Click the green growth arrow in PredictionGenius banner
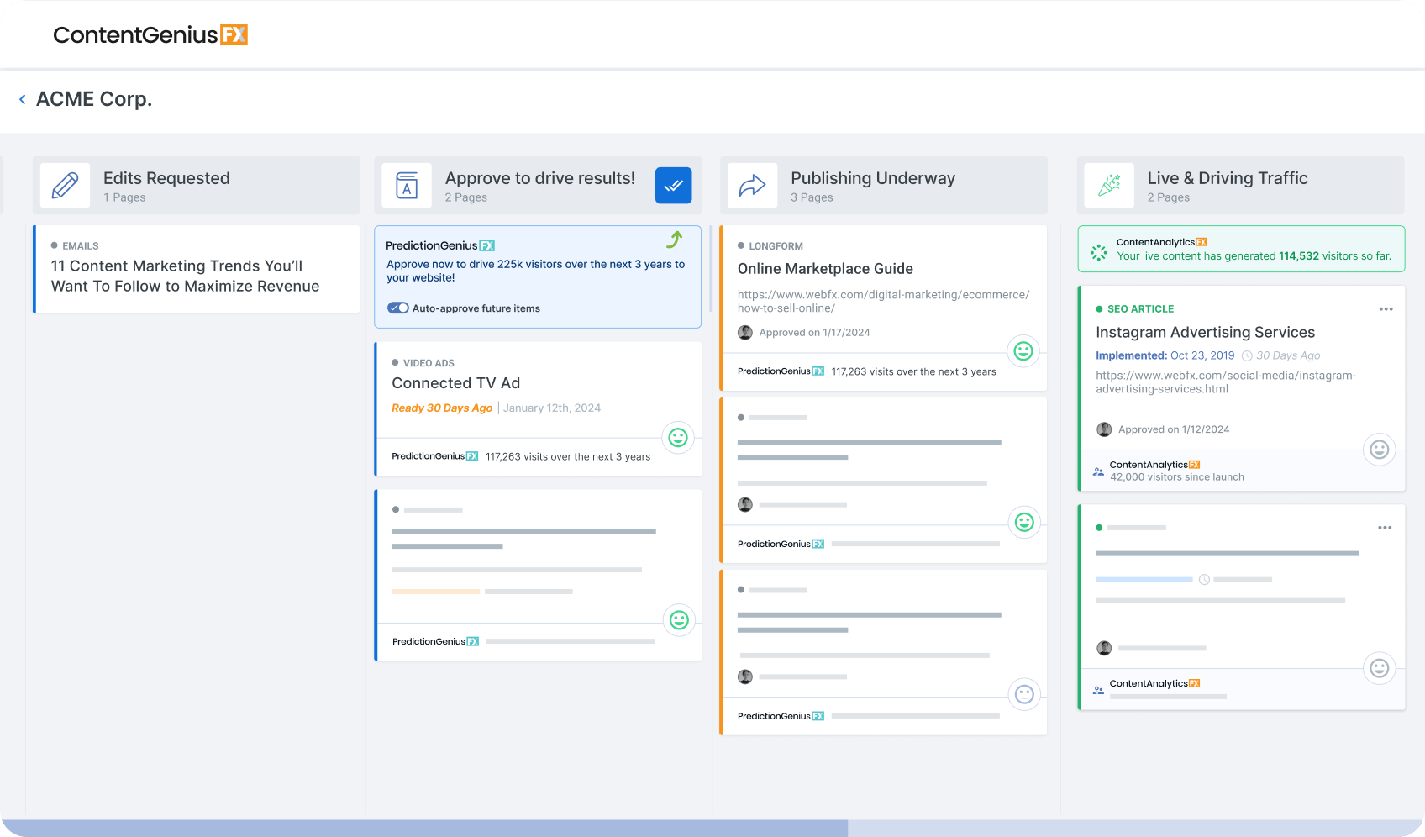The image size is (1425, 837). coord(674,241)
